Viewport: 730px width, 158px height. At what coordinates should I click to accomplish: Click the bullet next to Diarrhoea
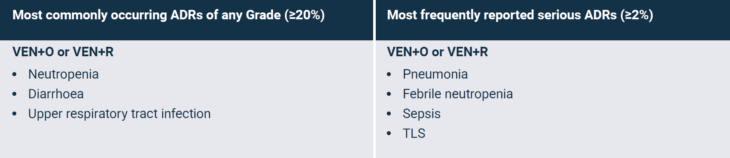pos(15,94)
